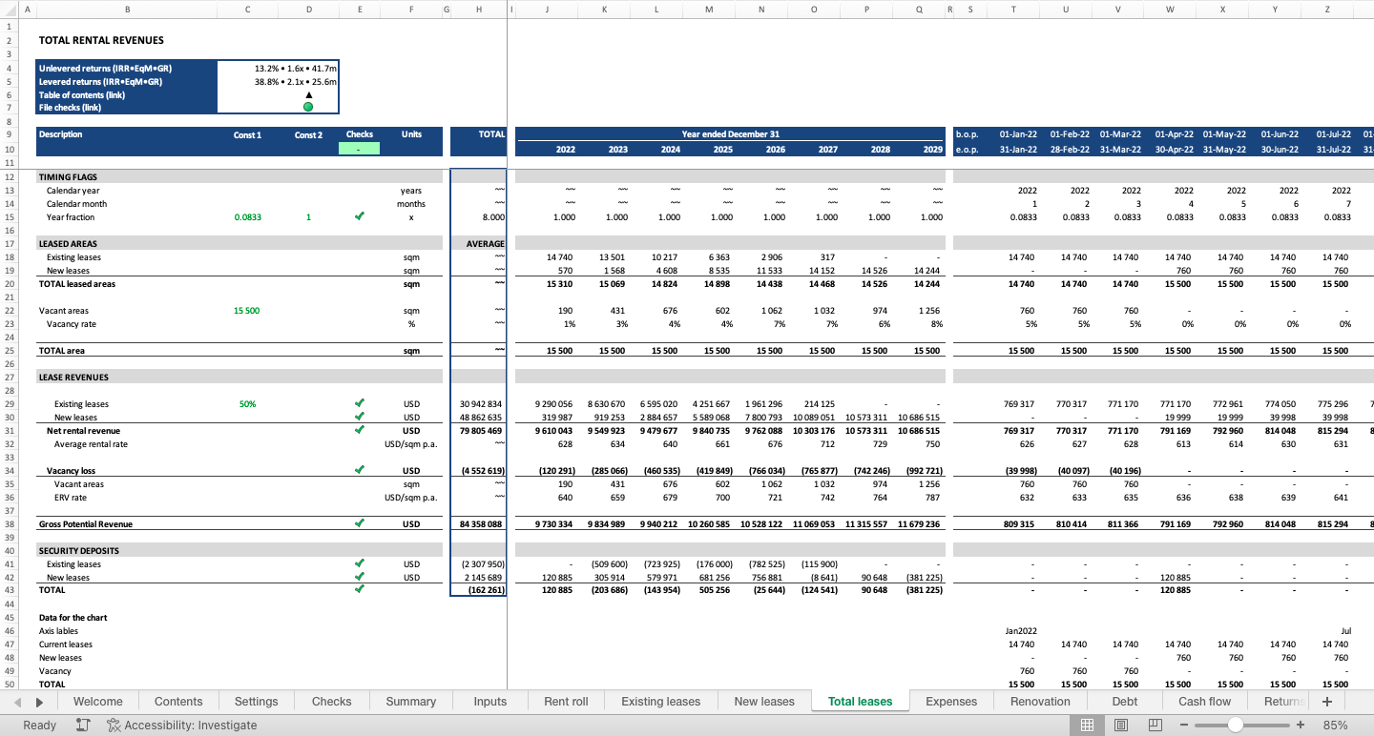The image size is (1374, 736).
Task: Switch to New leases sheet tab
Action: (x=764, y=702)
